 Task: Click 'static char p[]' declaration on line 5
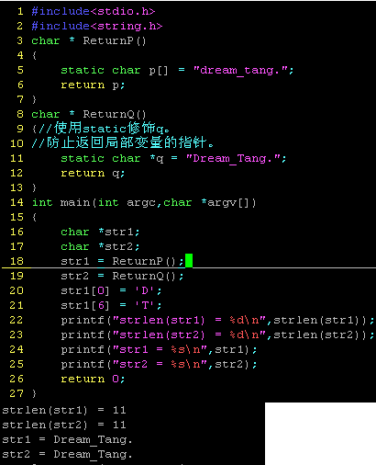point(115,71)
